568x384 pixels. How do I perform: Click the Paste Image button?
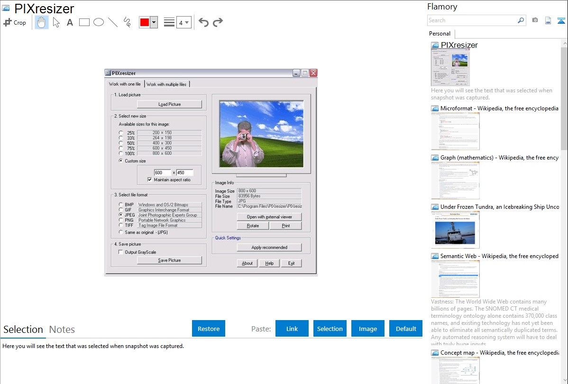[x=367, y=329]
